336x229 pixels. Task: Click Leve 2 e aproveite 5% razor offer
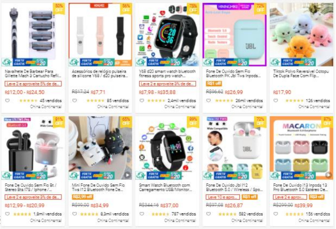click(x=33, y=84)
